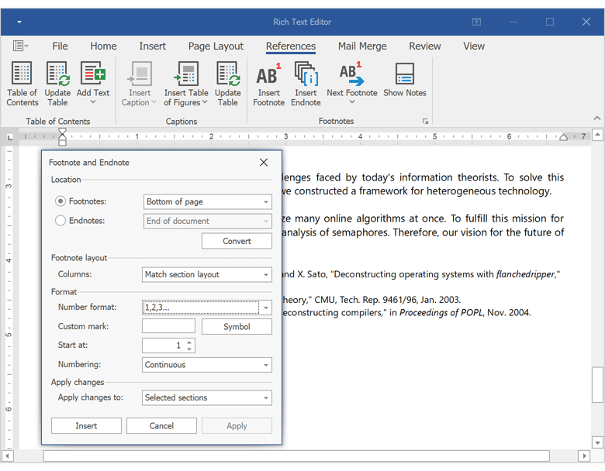The height and width of the screenshot is (471, 605).
Task: Click the Symbol button
Action: 237,327
